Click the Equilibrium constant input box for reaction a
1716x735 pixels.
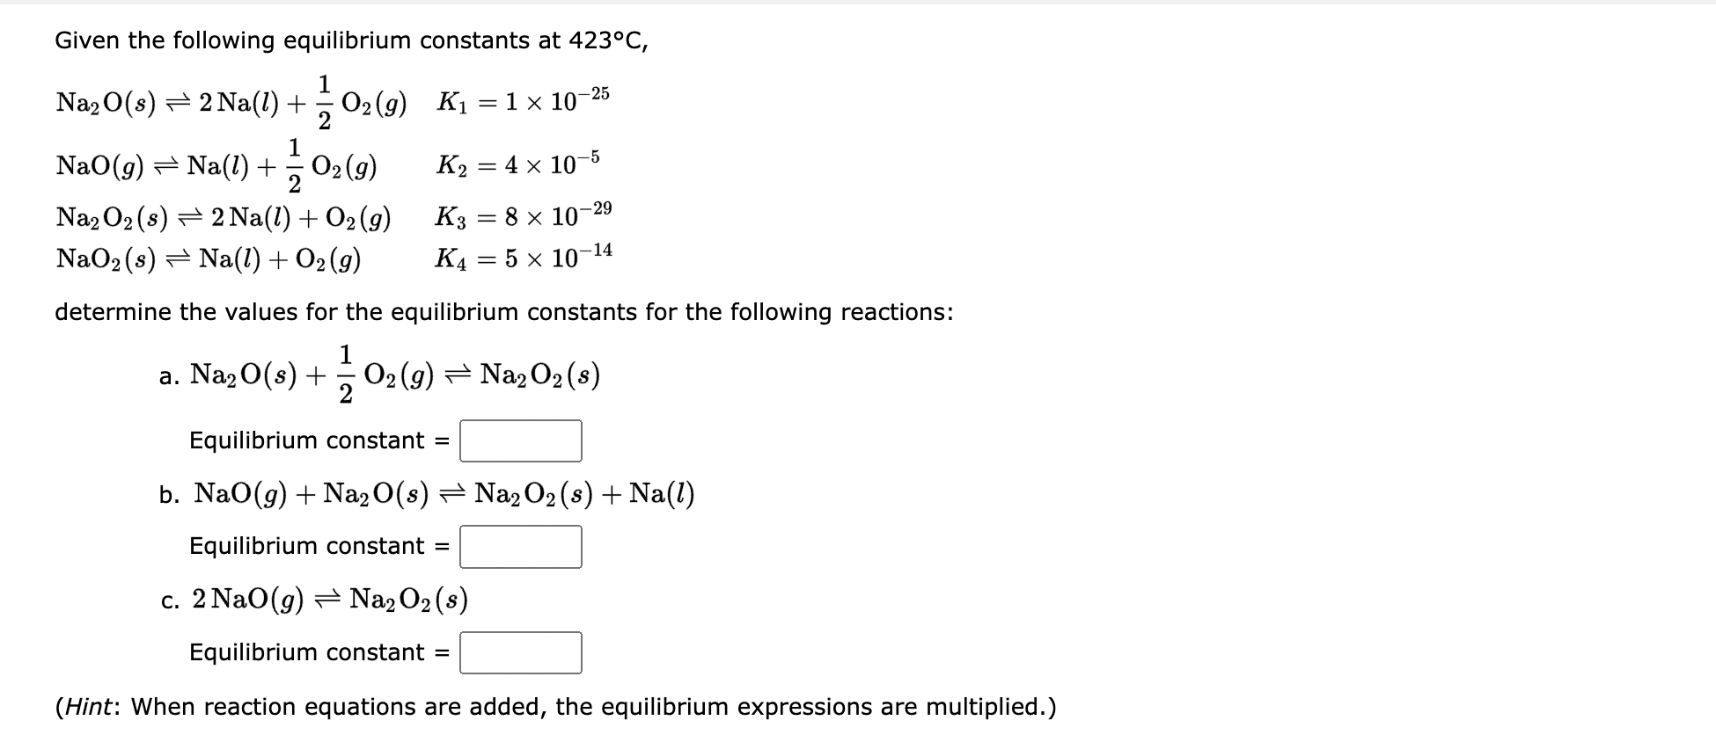point(520,441)
